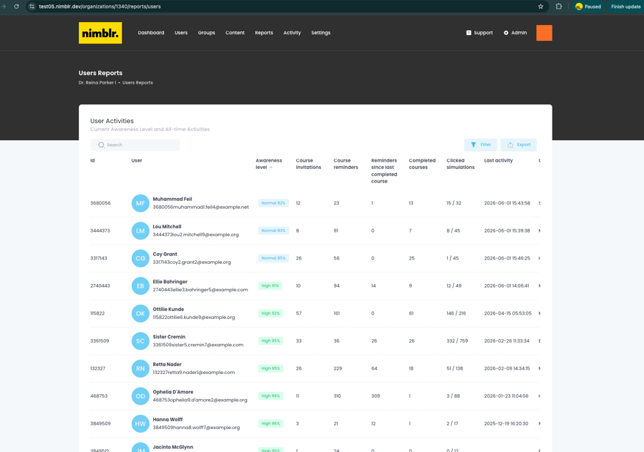The image size is (644, 452).
Task: Click the Paused profile chip
Action: coord(588,6)
